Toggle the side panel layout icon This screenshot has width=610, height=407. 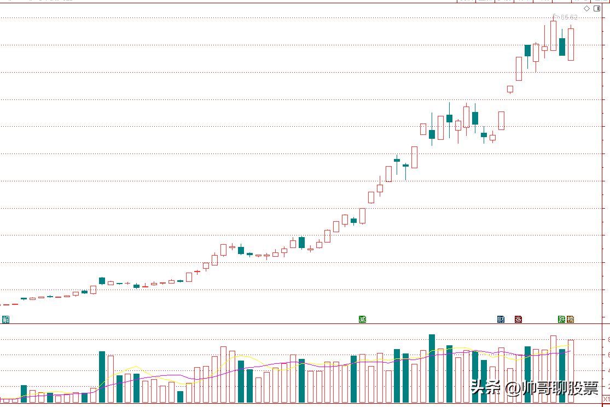coord(596,9)
